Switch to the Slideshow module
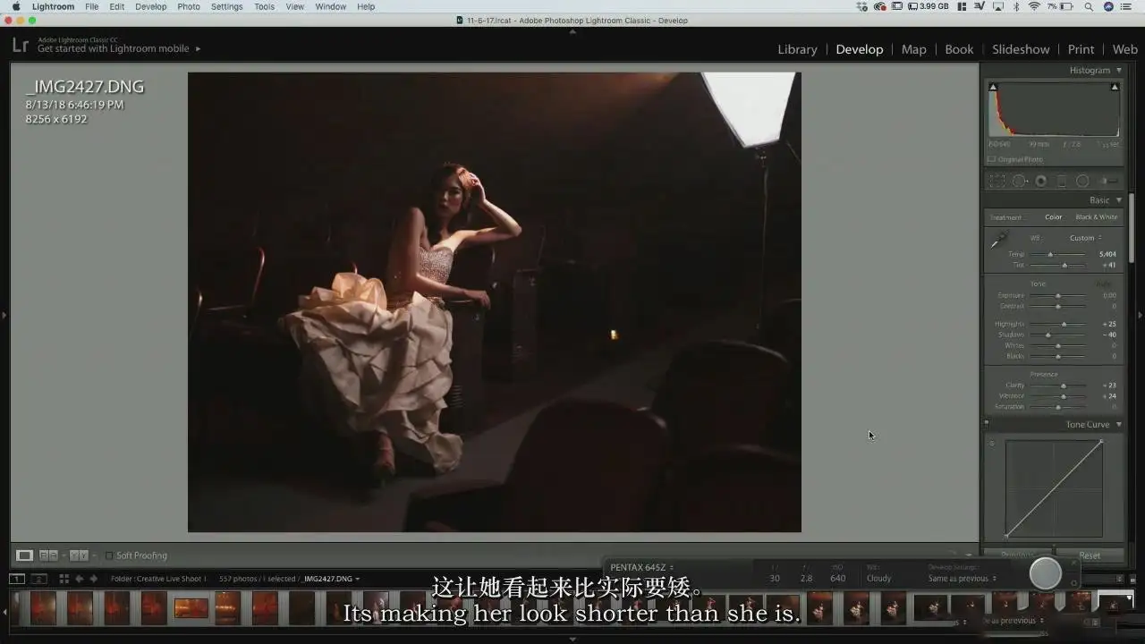The height and width of the screenshot is (644, 1145). coord(1021,49)
